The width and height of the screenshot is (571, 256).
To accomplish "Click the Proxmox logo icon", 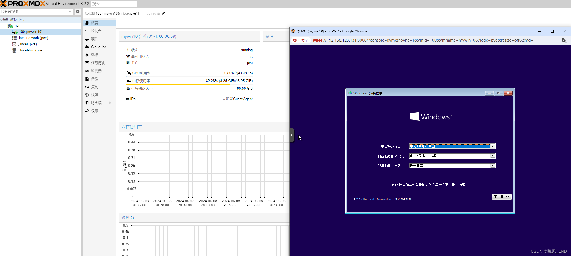I will (4, 4).
